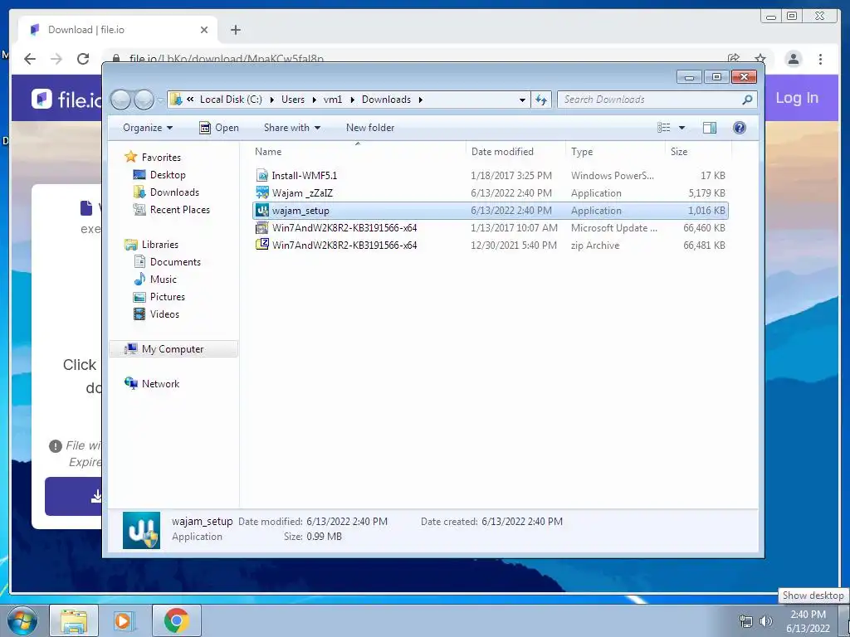Select the KB3191566 Microsoft Update file icon

pos(262,227)
